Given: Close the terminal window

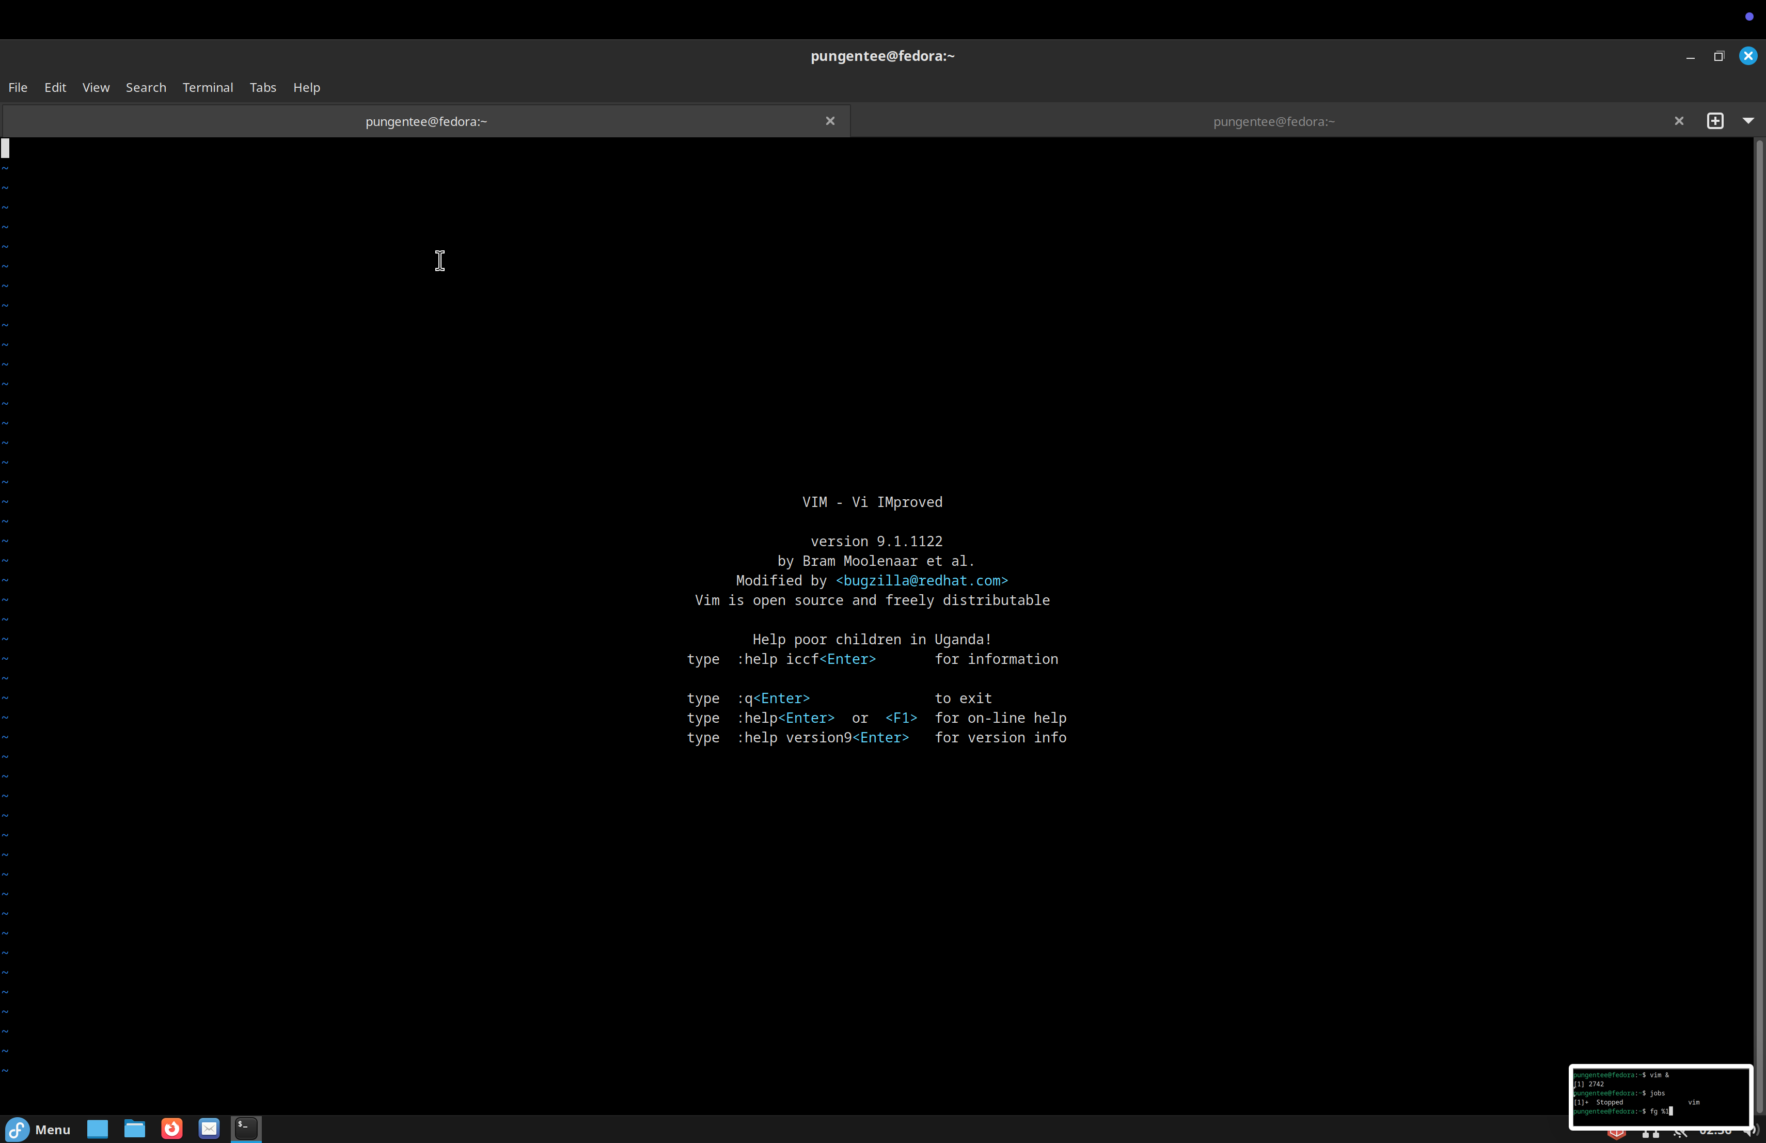Looking at the screenshot, I should coord(1747,56).
